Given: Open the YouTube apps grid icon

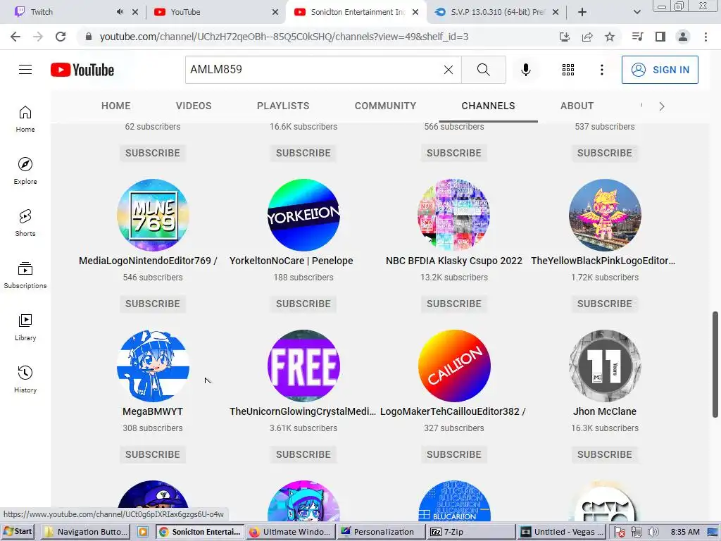Looking at the screenshot, I should pyautogui.click(x=568, y=70).
